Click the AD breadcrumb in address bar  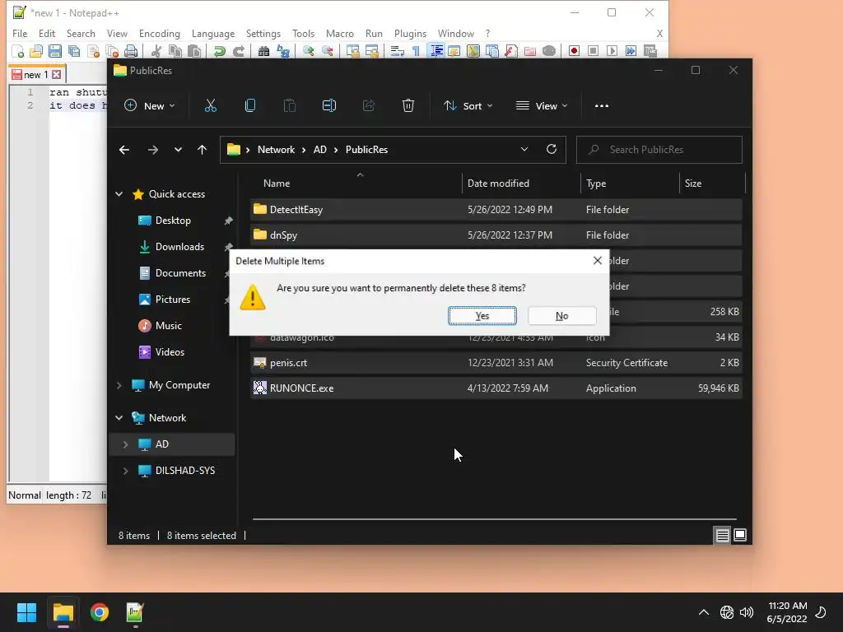pyautogui.click(x=320, y=150)
